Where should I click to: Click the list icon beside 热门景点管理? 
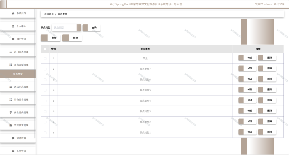(x=11, y=52)
